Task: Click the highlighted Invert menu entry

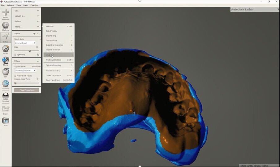Action: pyautogui.click(x=58, y=55)
